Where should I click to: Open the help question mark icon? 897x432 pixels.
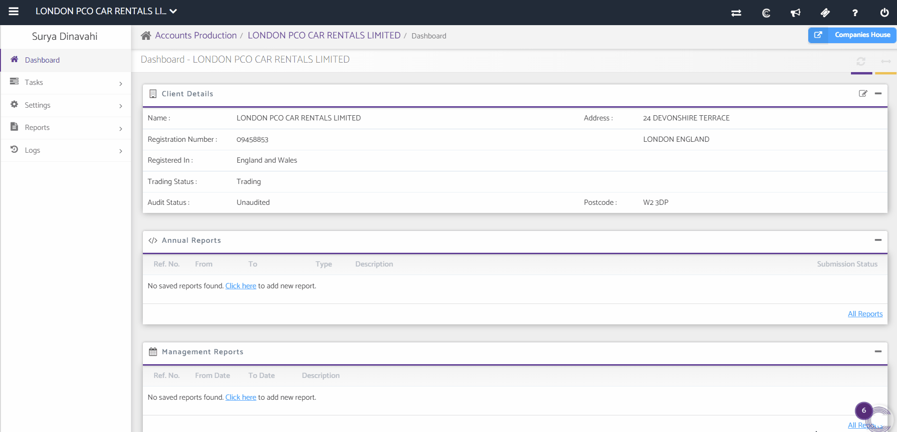click(855, 13)
